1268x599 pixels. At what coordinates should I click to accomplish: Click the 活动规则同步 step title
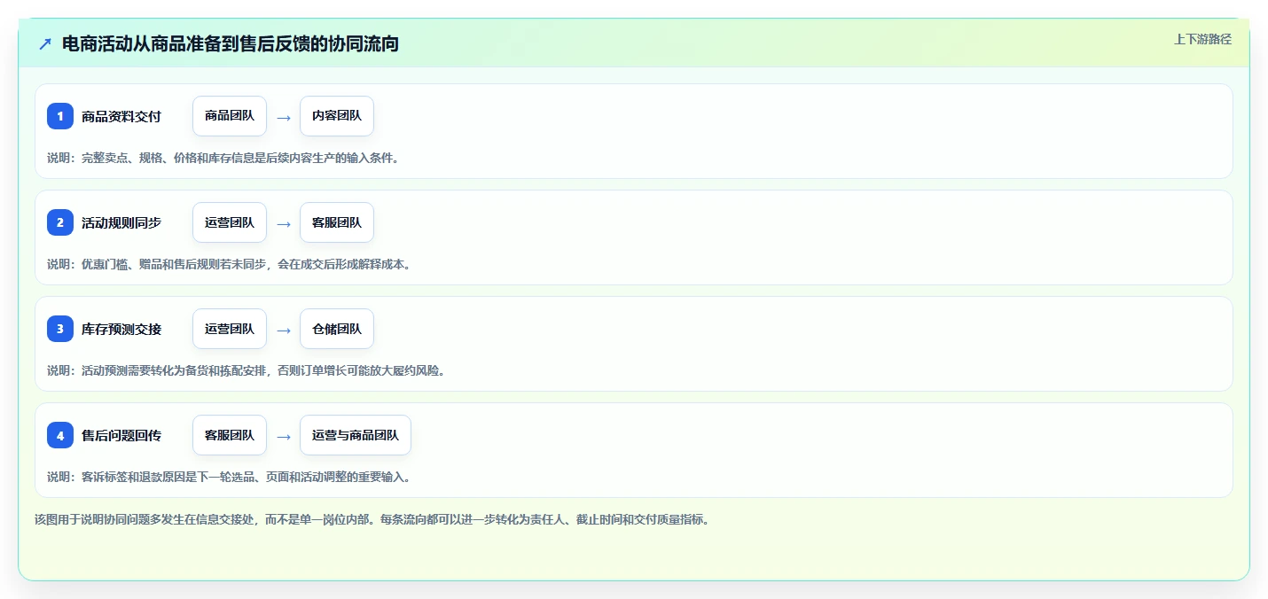click(121, 222)
